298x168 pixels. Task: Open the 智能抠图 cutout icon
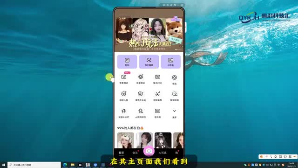175,94
